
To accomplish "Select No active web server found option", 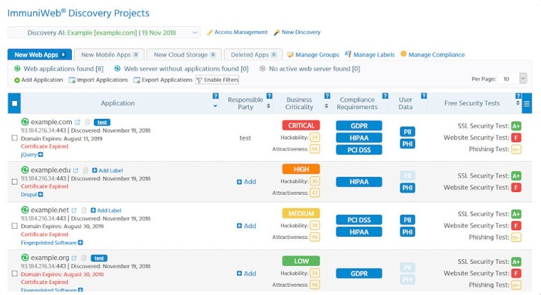I will [x=263, y=68].
